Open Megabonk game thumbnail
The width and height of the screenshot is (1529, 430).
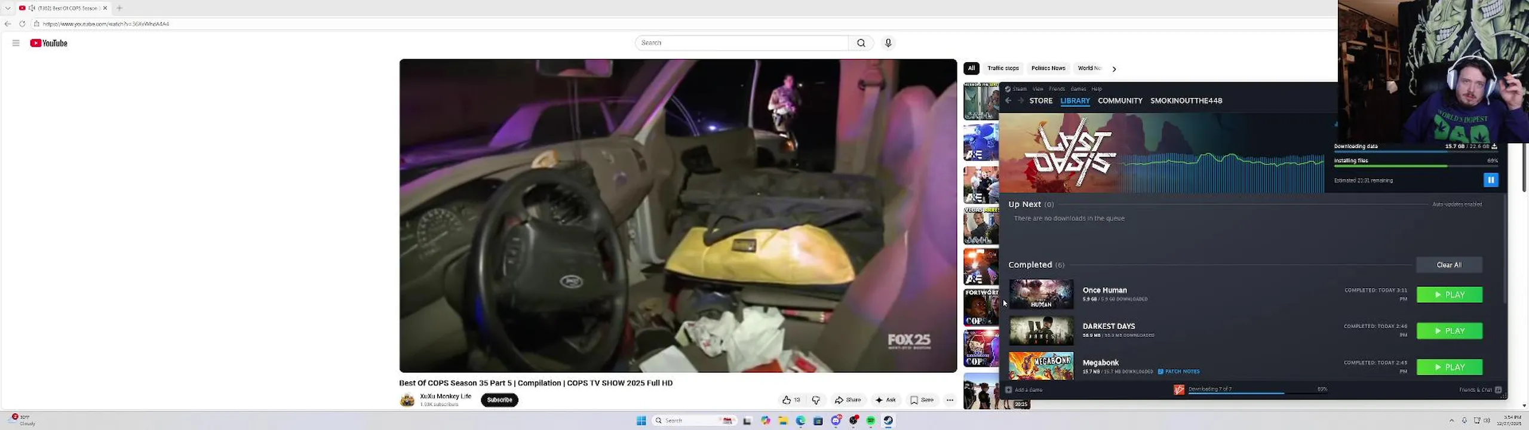1041,366
